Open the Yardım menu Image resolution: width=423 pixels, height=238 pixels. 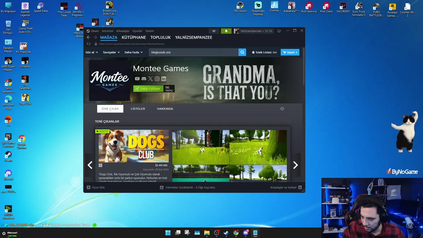click(150, 31)
